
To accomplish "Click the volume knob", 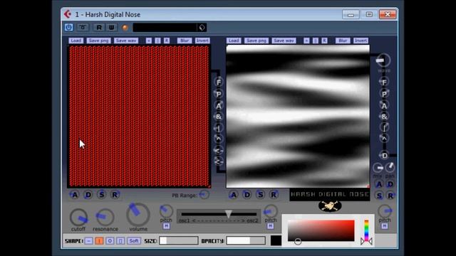I will 138,215.
